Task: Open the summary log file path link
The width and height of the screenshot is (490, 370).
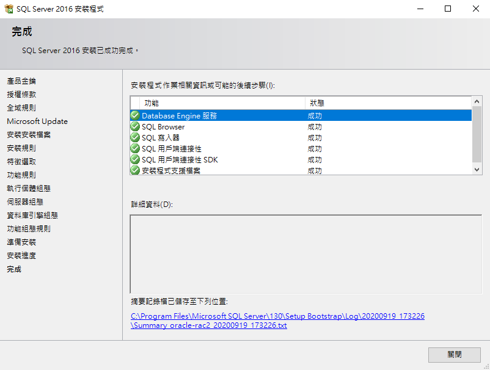Action: [277, 321]
